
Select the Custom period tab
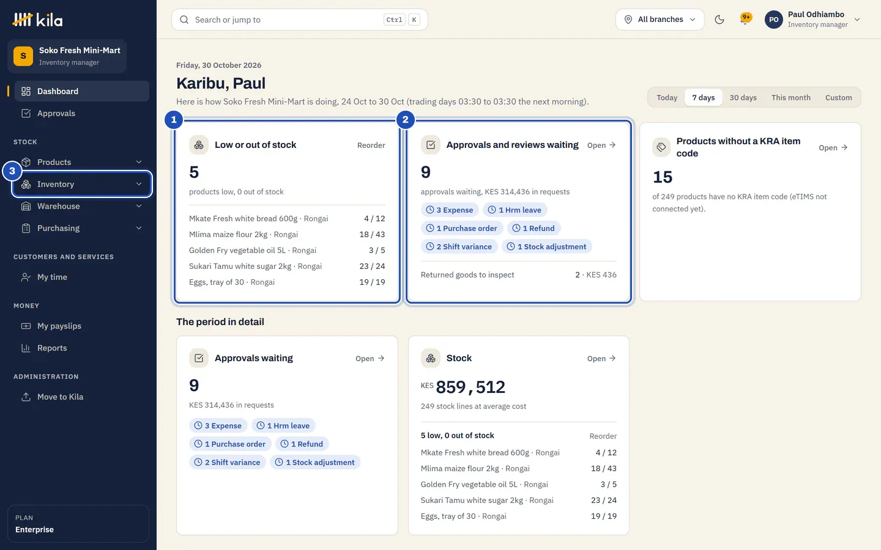pos(838,98)
